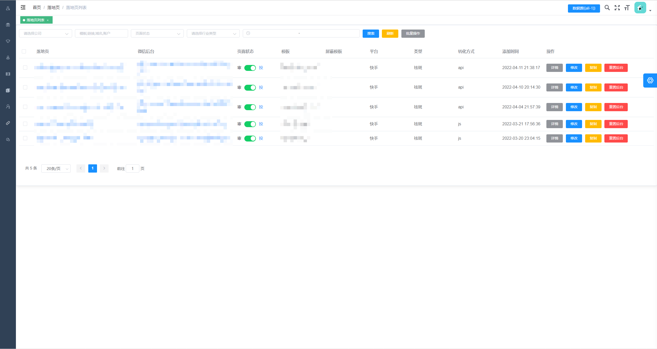
Task: Click the 批量操作 button
Action: pos(413,33)
